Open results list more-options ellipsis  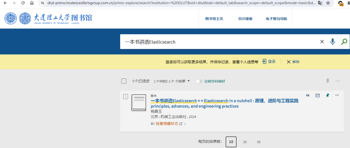(337, 81)
